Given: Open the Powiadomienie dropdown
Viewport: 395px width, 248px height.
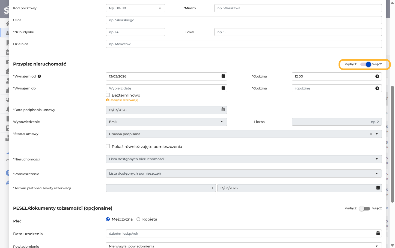Looking at the screenshot, I should click(244, 246).
